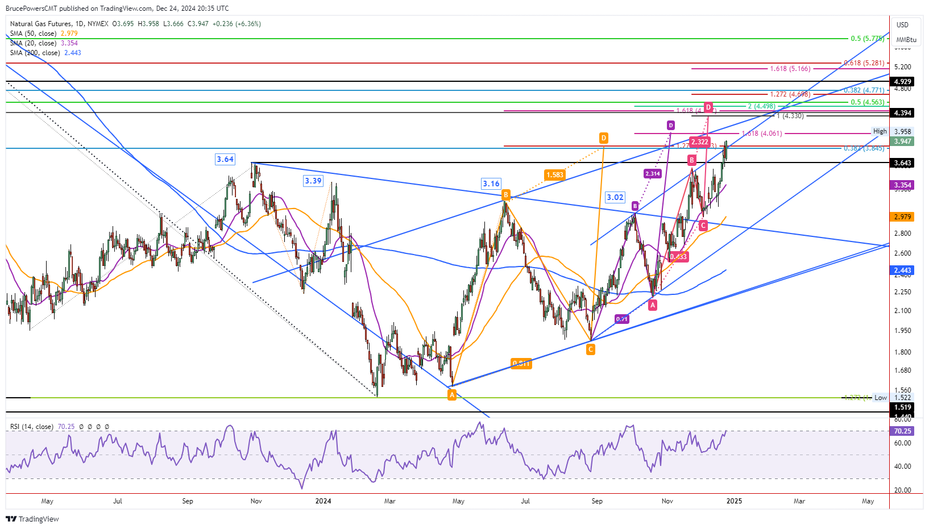Select the purple 2.314 ratio label

[x=653, y=173]
